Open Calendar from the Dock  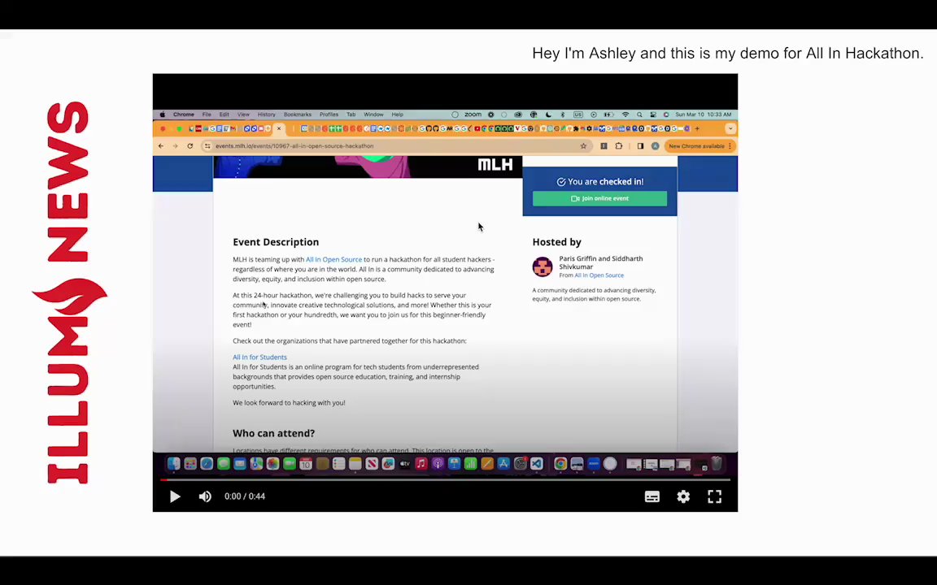[305, 463]
